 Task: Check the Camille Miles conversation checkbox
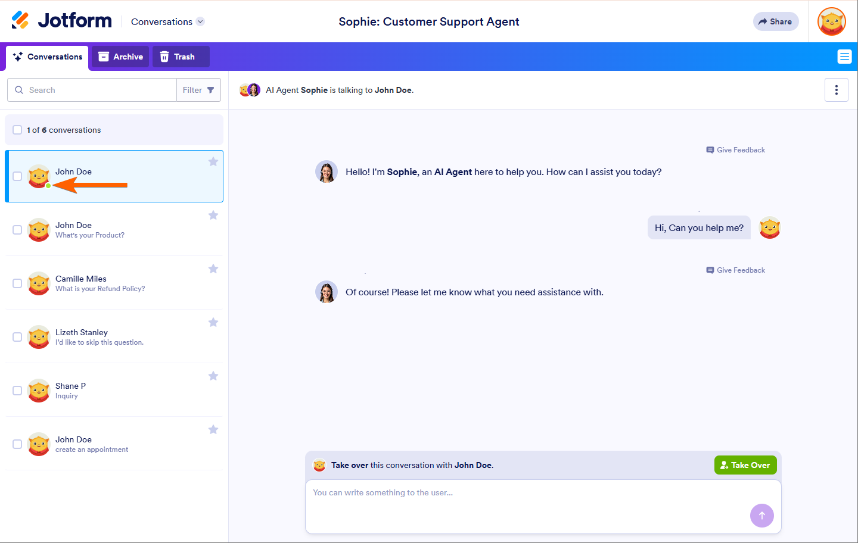coord(17,283)
